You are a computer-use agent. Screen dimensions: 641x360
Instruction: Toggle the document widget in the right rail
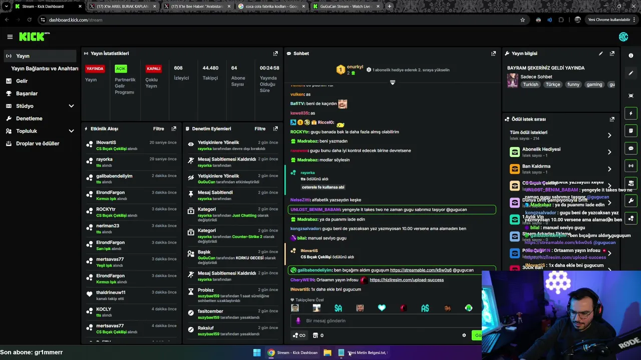click(x=631, y=131)
